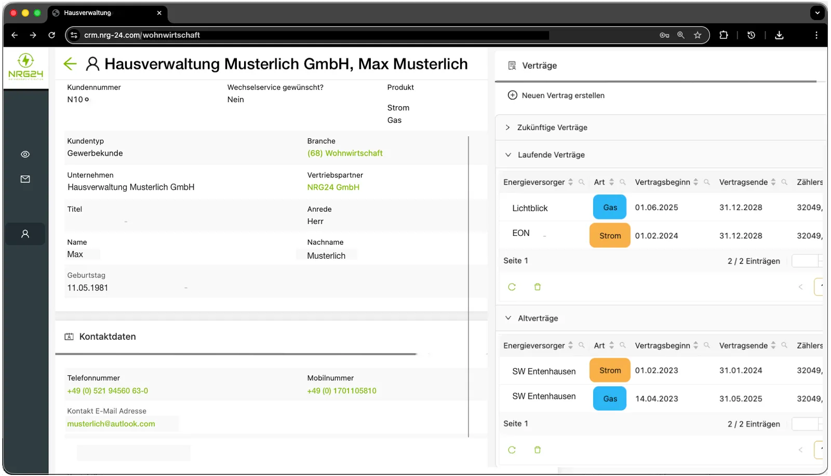This screenshot has height=476, width=831.
Task: Open the (68) Wohnwirtschaft branch link
Action: point(345,153)
